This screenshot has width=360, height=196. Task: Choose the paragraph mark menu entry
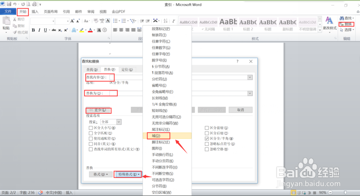pos(167,29)
